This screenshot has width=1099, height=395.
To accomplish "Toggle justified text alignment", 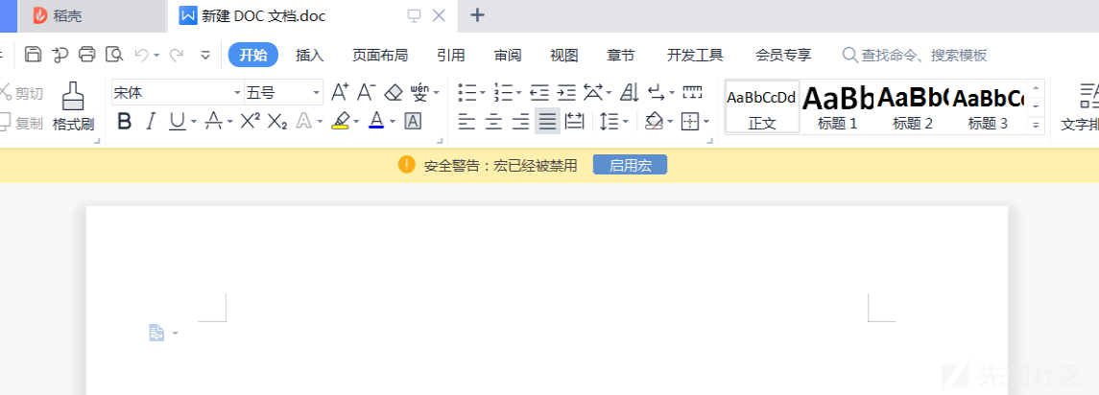I will [x=547, y=121].
